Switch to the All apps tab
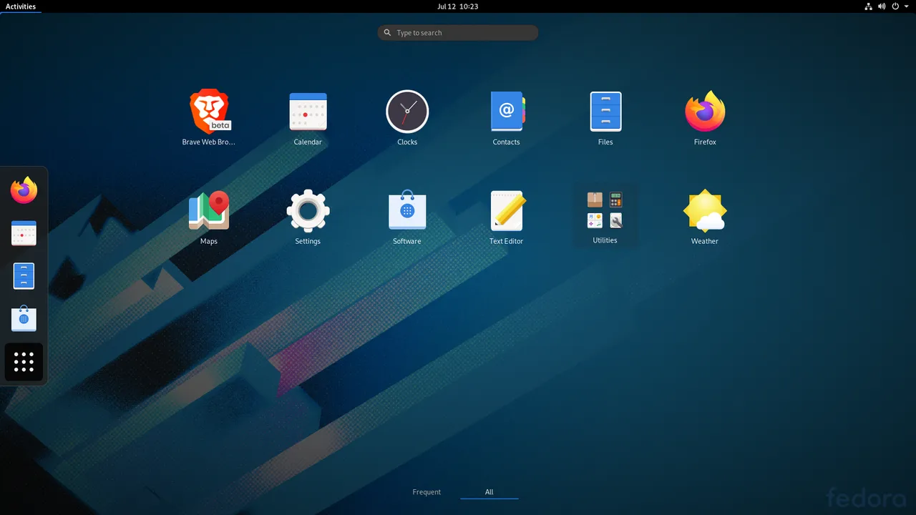This screenshot has height=515, width=916. 489,492
